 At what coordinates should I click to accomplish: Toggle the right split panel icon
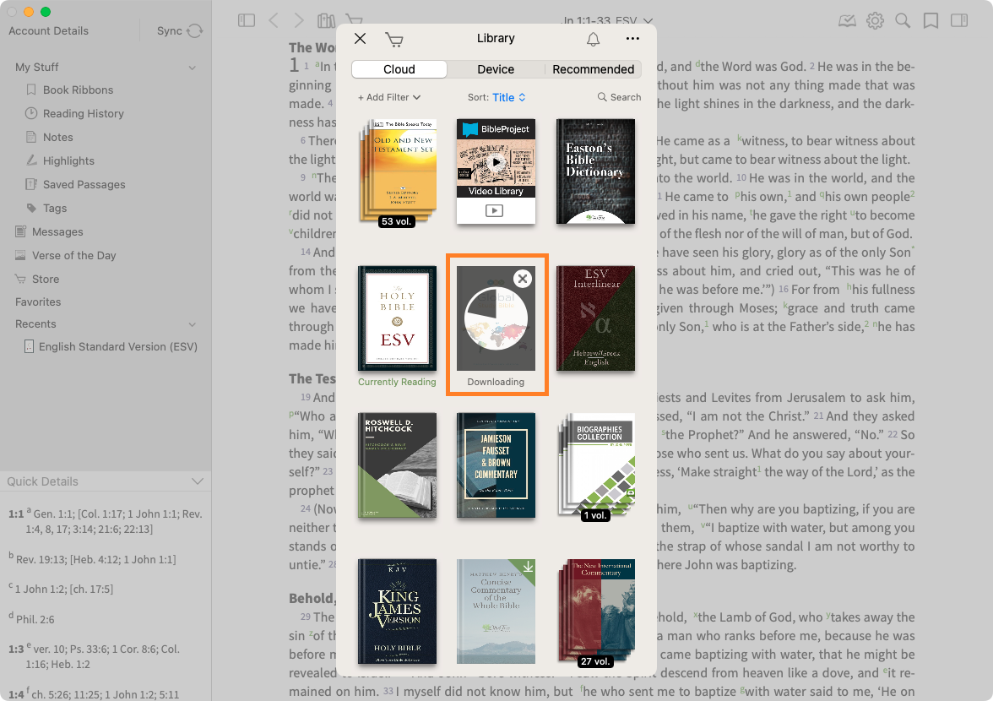click(x=958, y=21)
